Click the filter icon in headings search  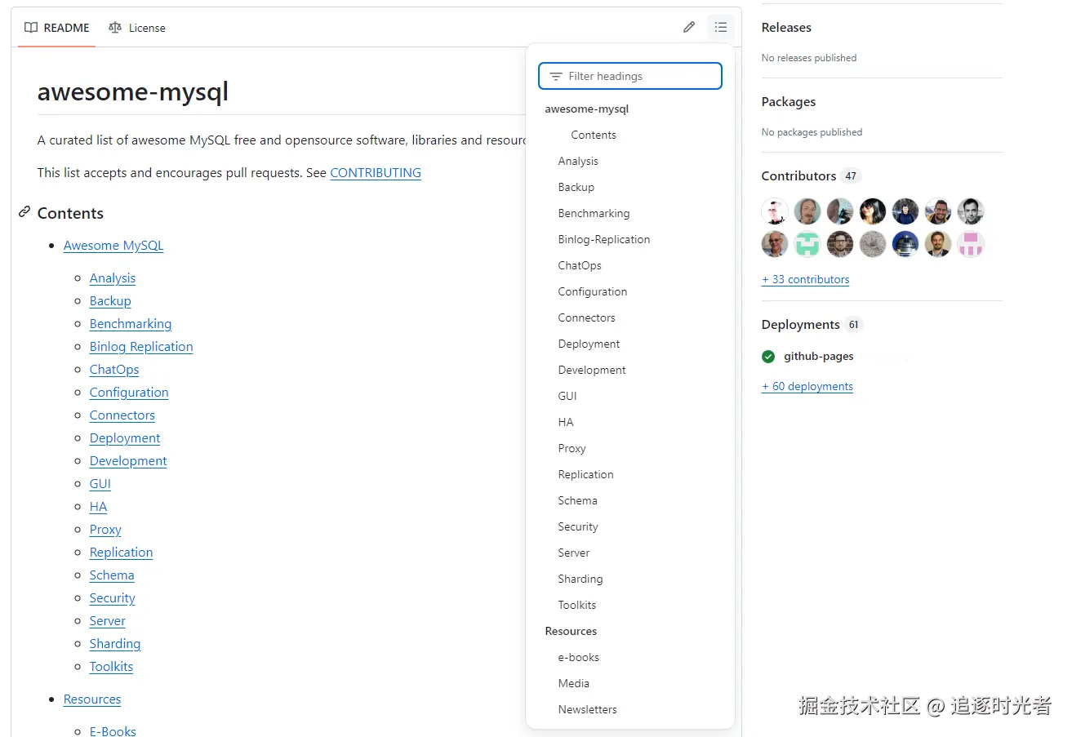click(x=556, y=76)
